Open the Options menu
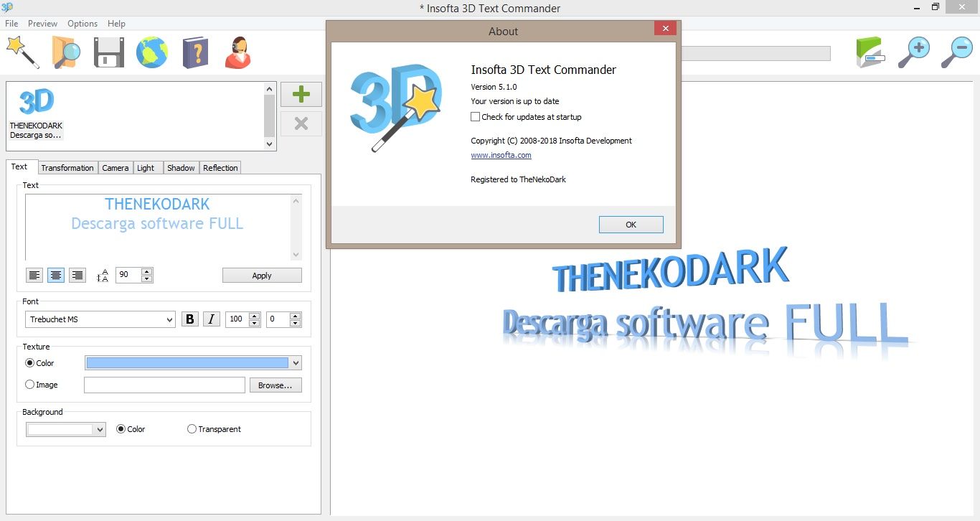Viewport: 980px width, 521px height. point(83,24)
